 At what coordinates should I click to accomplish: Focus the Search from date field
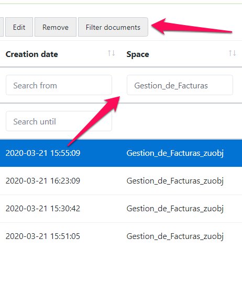[59, 85]
